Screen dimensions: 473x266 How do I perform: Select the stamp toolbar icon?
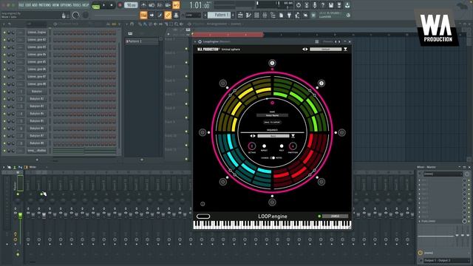(x=176, y=15)
